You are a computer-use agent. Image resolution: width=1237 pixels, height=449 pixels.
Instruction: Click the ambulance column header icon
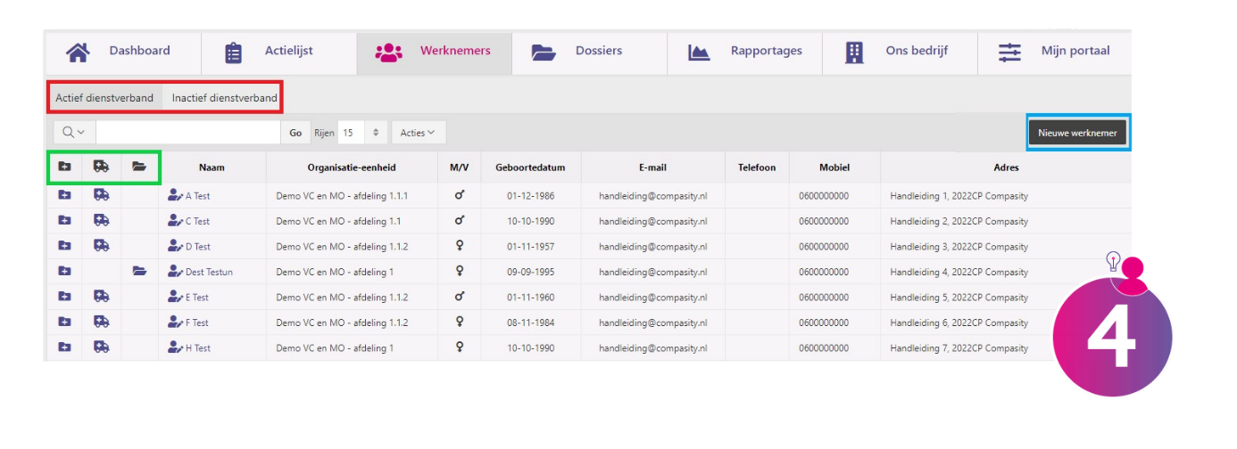point(102,167)
